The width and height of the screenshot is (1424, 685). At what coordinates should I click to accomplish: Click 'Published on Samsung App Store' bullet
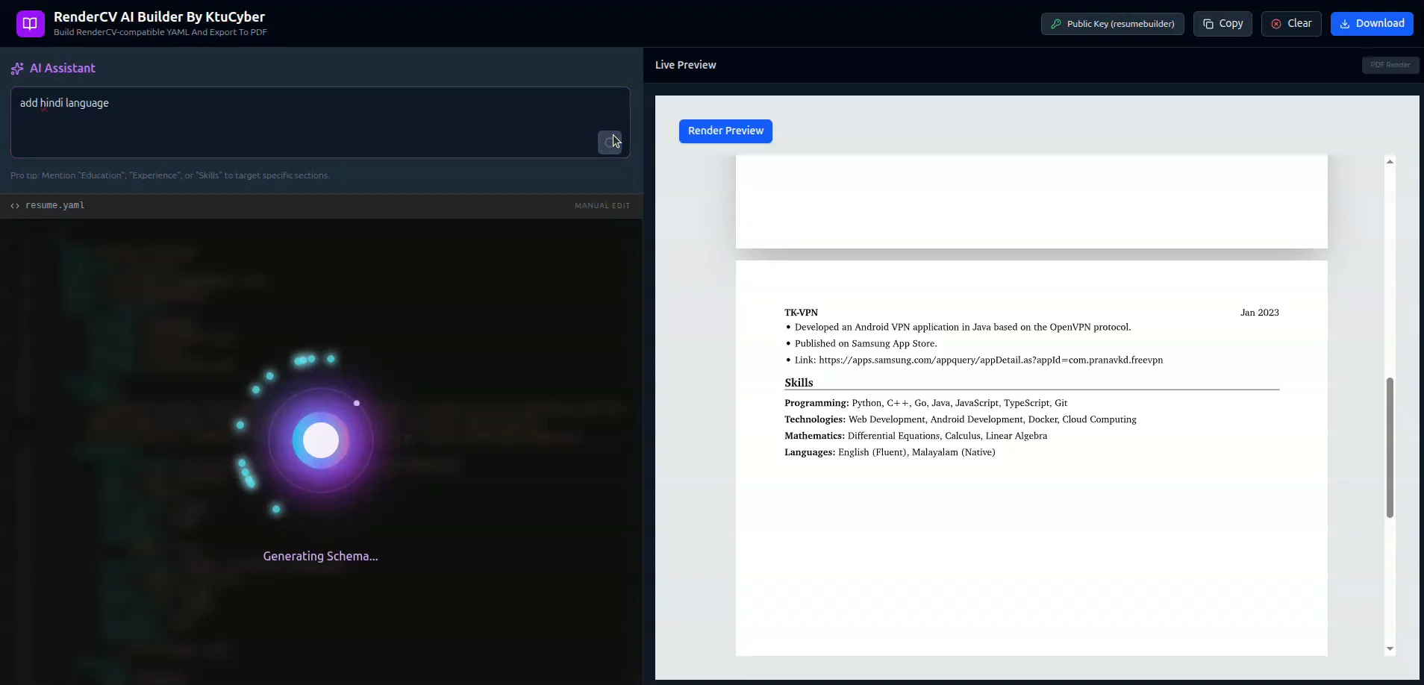(x=866, y=343)
